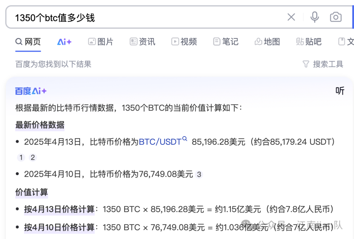Open citation source 2 badge
354x239 pixels.
pyautogui.click(x=33, y=157)
